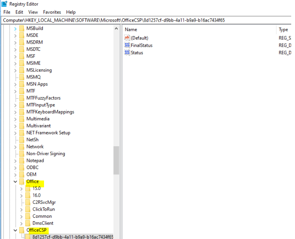Screen dimensions: 295x239
Task: Select the (Default) string value icon
Action: [127, 38]
